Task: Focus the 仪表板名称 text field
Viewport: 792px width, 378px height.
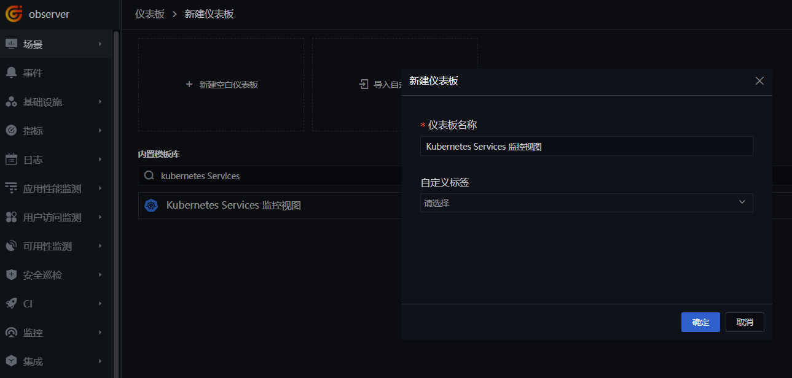Action: 586,146
